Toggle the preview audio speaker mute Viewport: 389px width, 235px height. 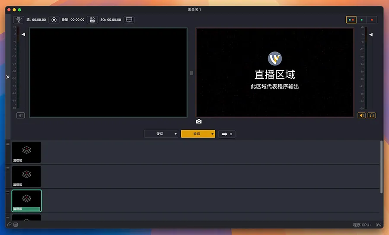21,115
